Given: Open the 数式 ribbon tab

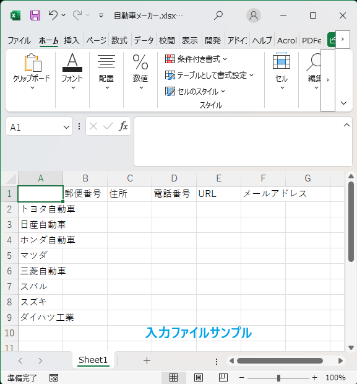Looking at the screenshot, I should click(x=119, y=40).
